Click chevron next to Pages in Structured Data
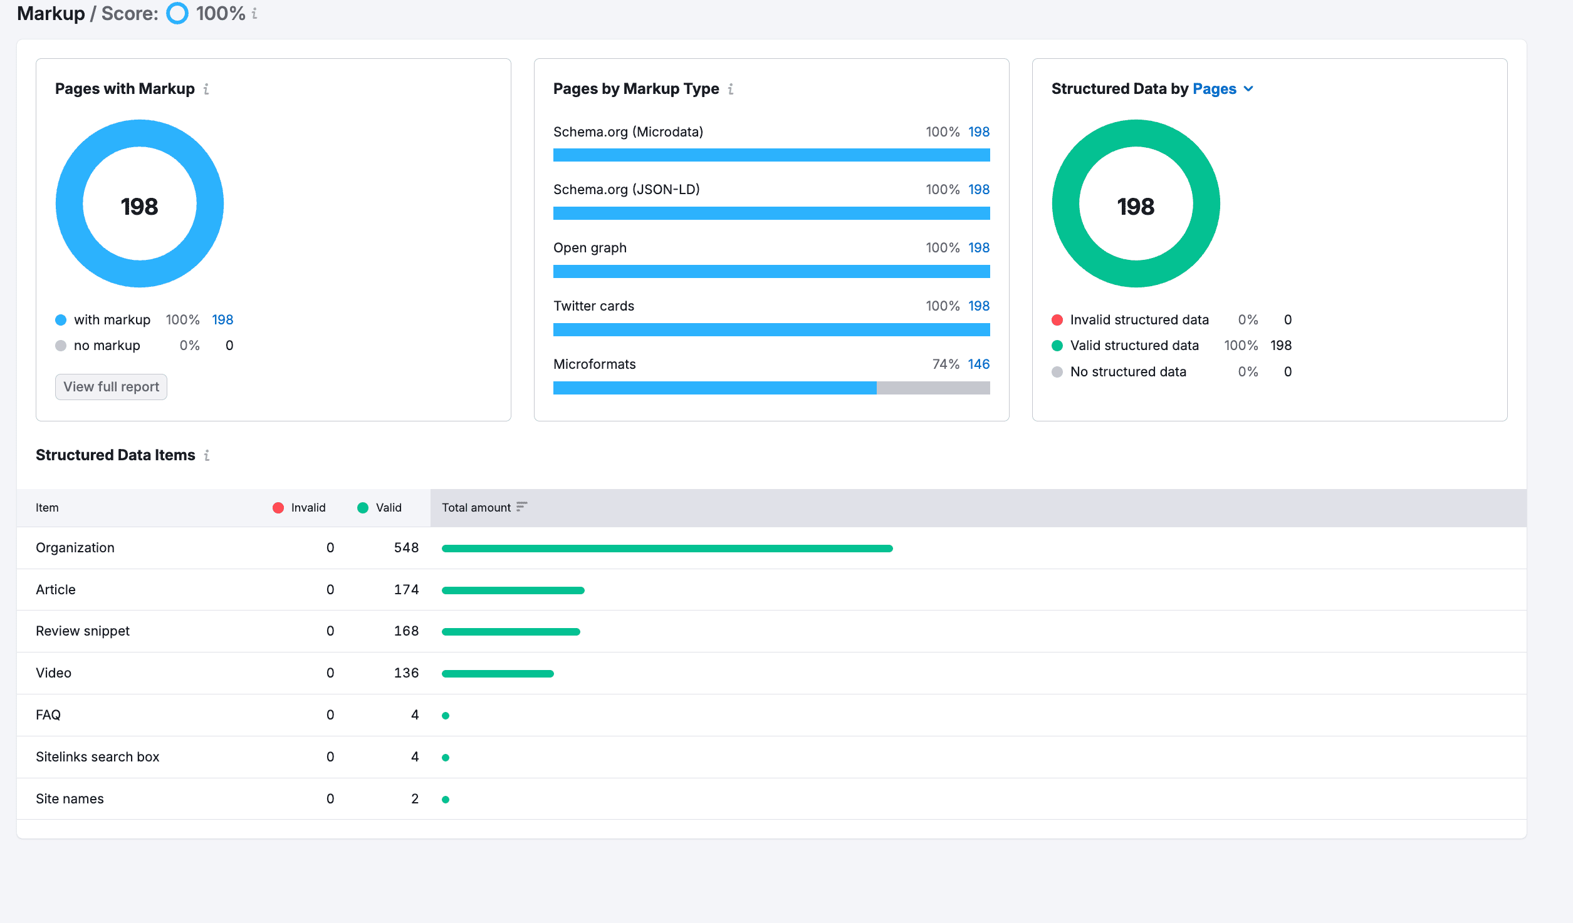This screenshot has width=1573, height=923. click(1248, 89)
